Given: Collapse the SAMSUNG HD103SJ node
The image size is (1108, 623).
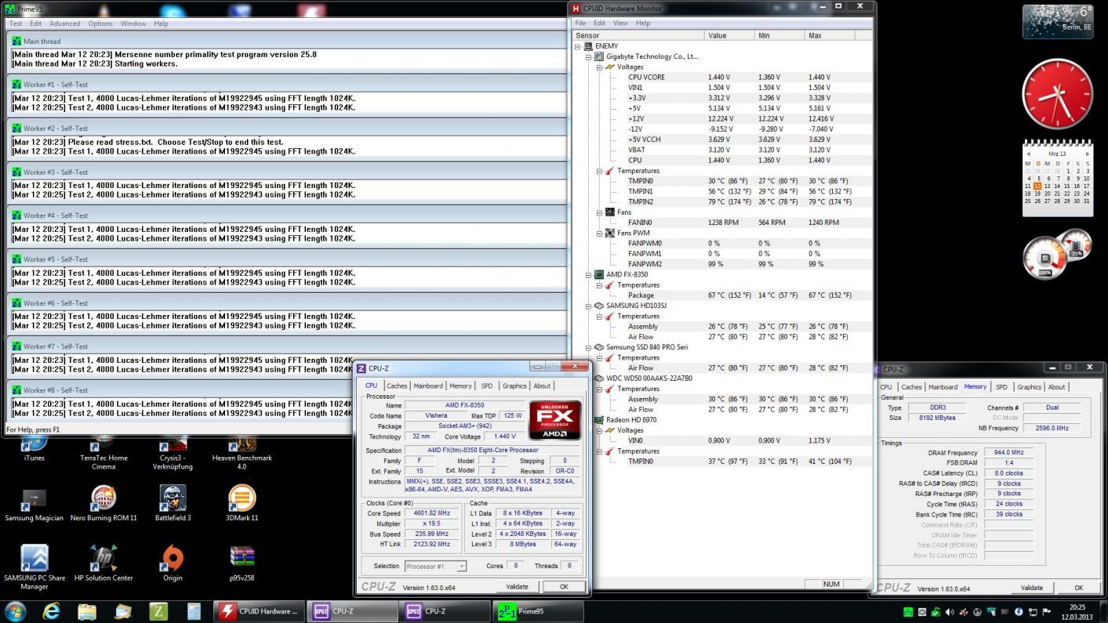Looking at the screenshot, I should [588, 306].
